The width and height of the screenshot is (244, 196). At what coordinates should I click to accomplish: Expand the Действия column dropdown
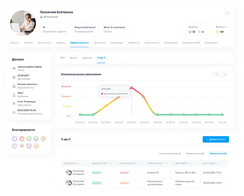[189, 163]
